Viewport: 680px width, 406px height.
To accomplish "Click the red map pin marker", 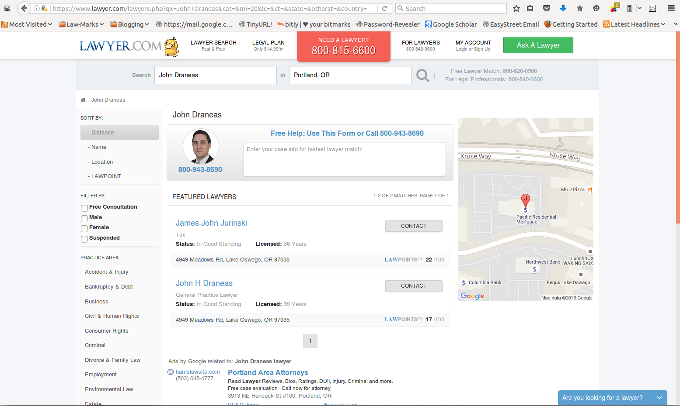I will click(x=526, y=201).
